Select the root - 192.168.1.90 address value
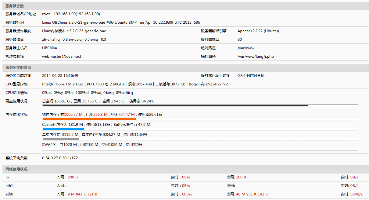 71,14
